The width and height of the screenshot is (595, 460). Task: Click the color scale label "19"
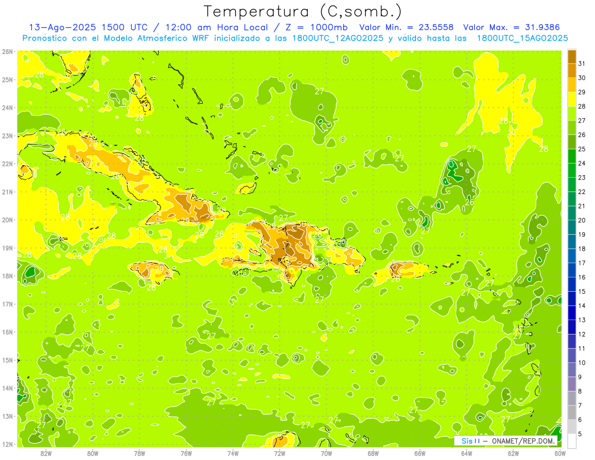[x=582, y=234]
